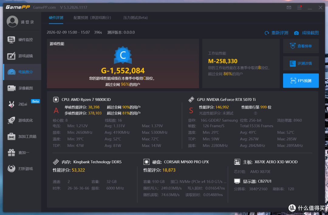Click the memory RAM icon
Screen dimensions: 328x215
56,162
